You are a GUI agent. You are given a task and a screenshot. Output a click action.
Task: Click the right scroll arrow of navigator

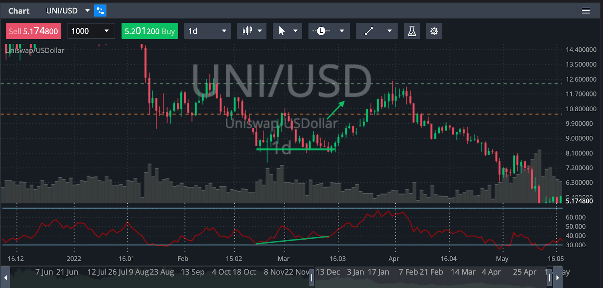tap(557, 277)
